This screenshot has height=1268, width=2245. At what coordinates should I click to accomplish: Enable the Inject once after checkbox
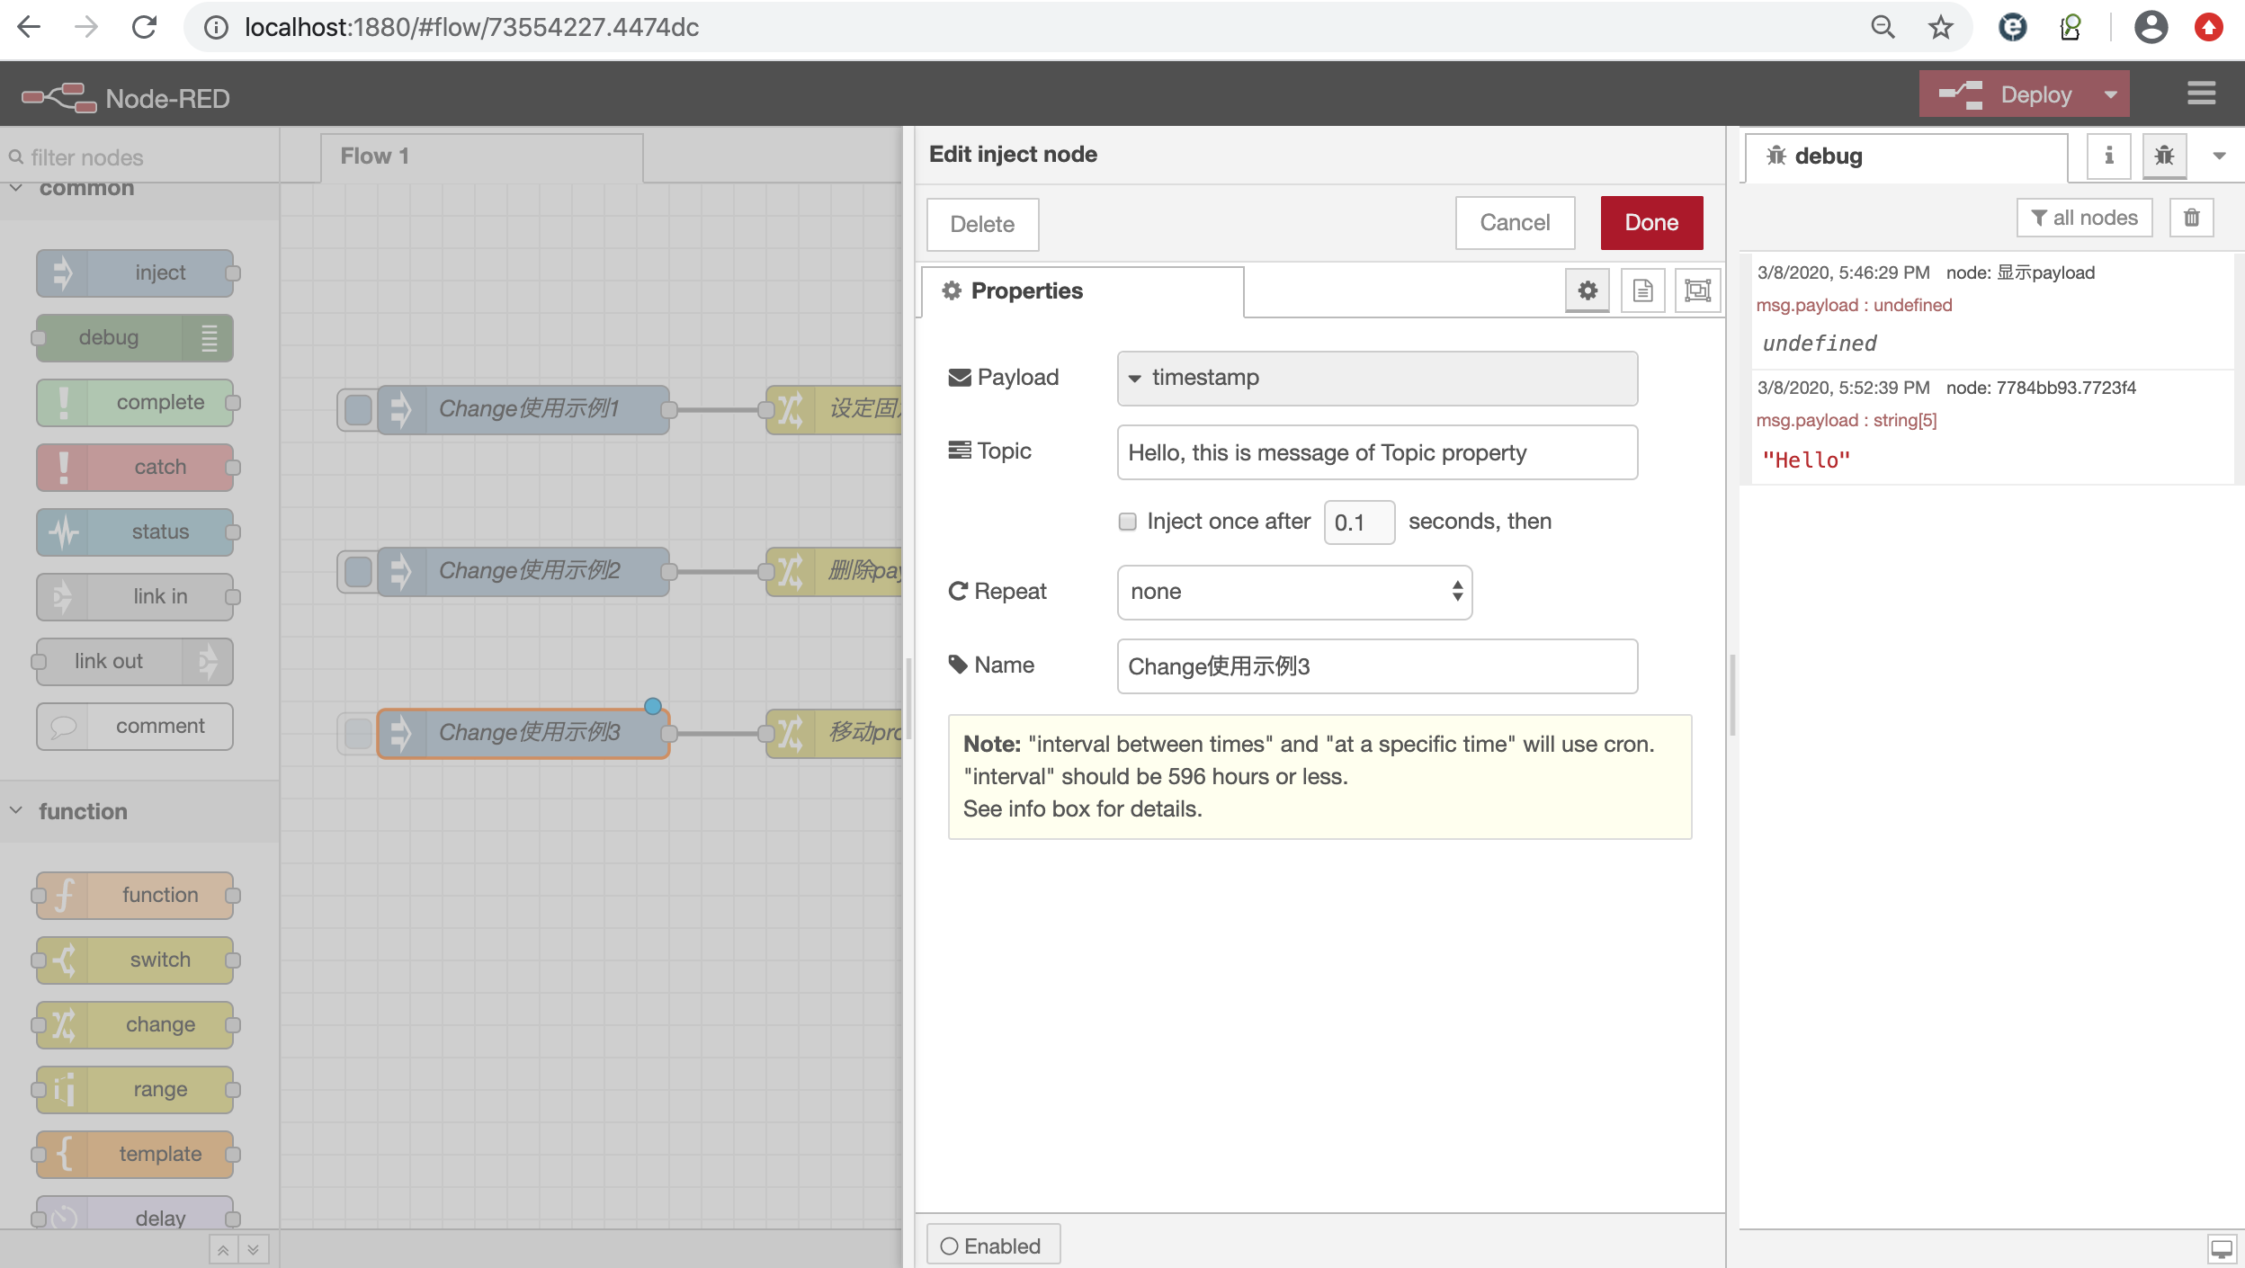pos(1127,522)
